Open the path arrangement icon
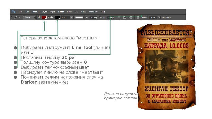This screenshot has width=212, height=119. click(x=130, y=17)
